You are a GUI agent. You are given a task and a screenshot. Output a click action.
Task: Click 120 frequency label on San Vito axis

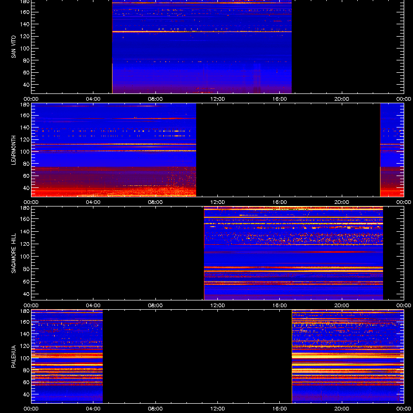coord(25,36)
